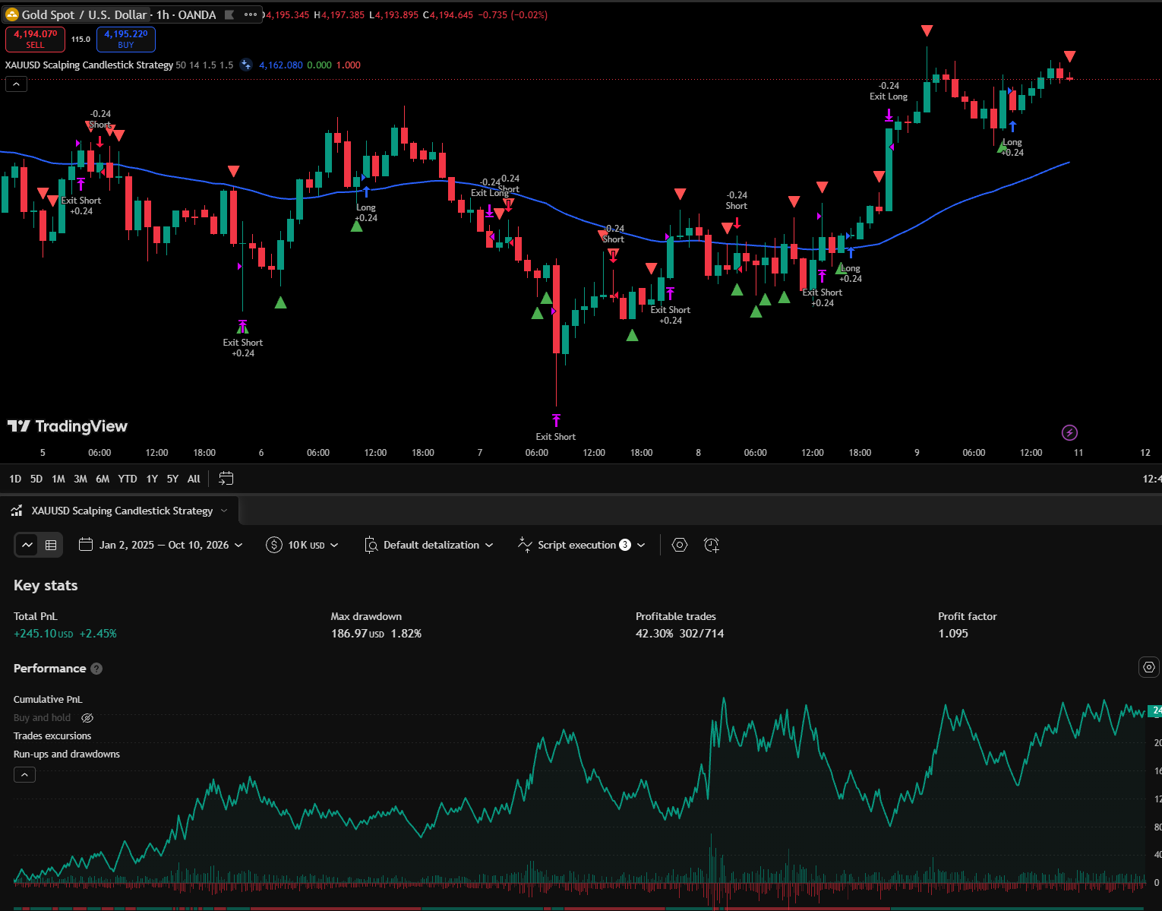Click the blue BUY 4,195.22 button
1162x911 pixels.
pyautogui.click(x=126, y=39)
